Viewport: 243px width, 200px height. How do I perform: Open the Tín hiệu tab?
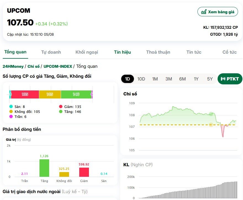tap(122, 52)
